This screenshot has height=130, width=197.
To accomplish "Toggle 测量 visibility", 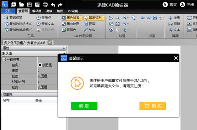I will coord(174,24).
